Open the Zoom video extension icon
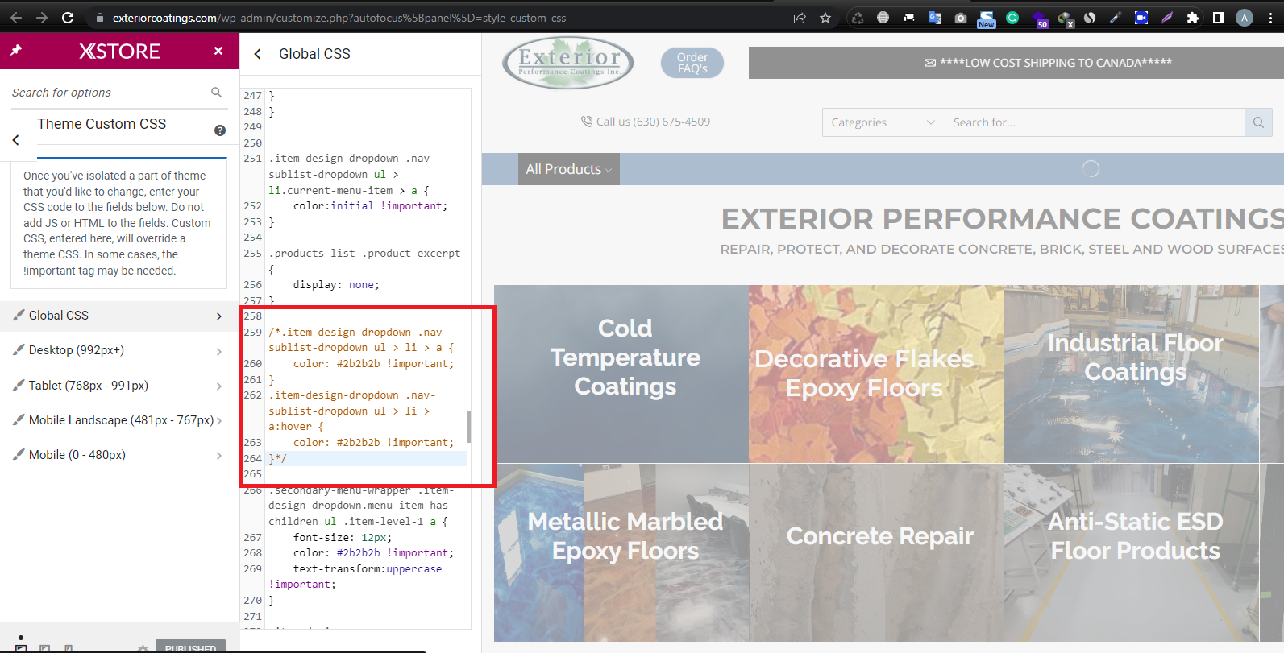This screenshot has height=653, width=1284. point(1141,18)
